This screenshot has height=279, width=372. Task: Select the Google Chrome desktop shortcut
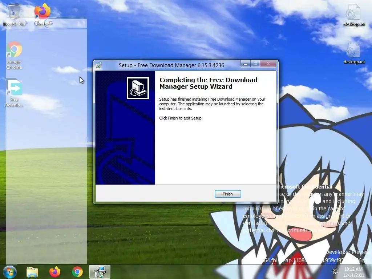[x=14, y=55]
